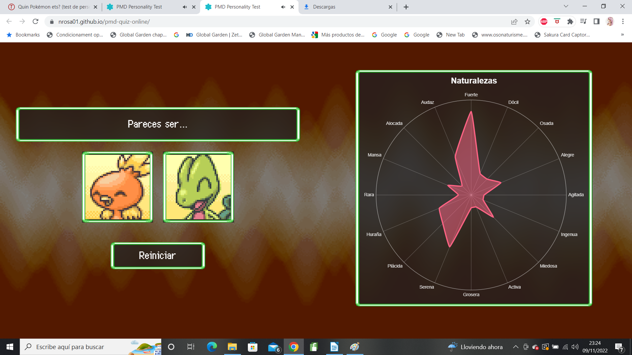The width and height of the screenshot is (632, 355).
Task: Open the Chrome profile avatar
Action: coord(610,21)
